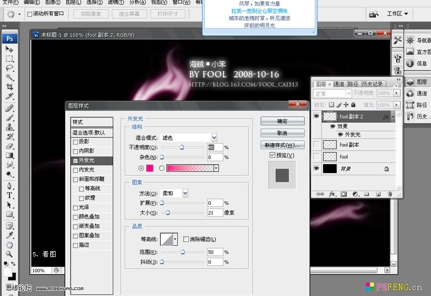
Task: Click the 适合屏幕 Fit Screen button
Action: 129,14
